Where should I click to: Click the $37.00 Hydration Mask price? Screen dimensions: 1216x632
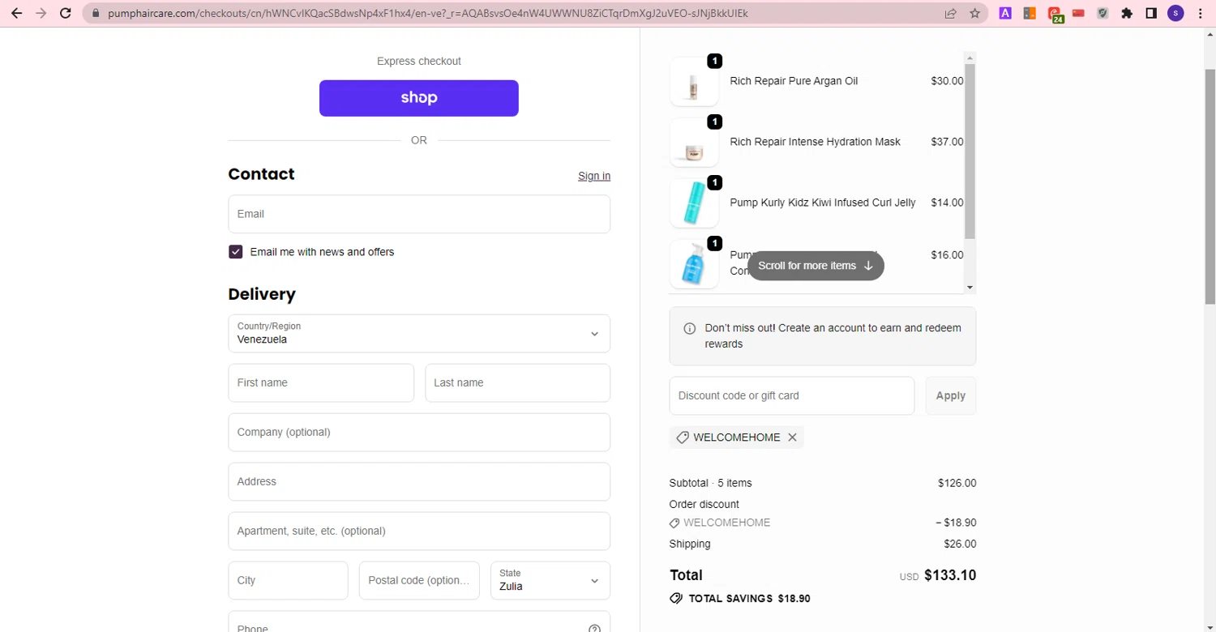(947, 142)
